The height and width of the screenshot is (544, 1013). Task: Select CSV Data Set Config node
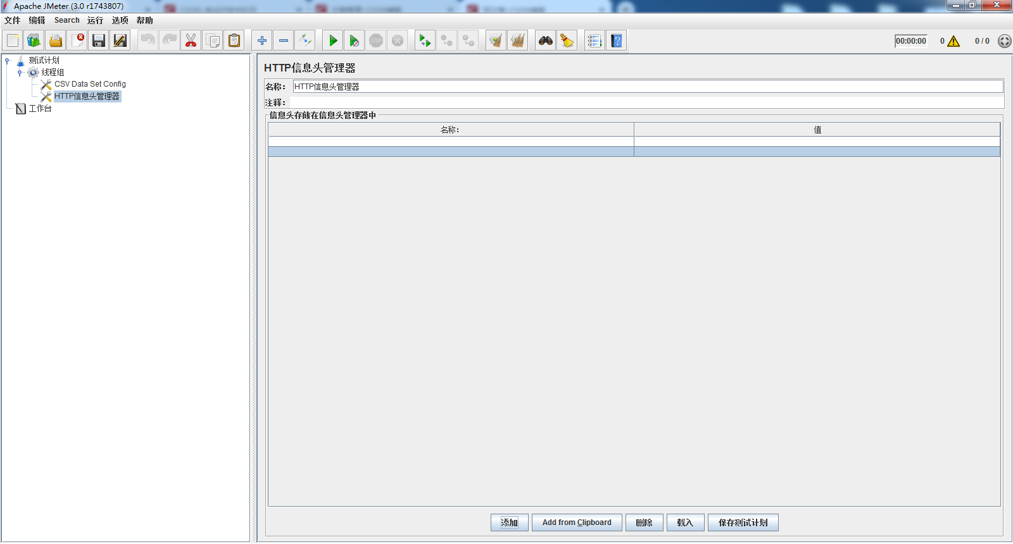point(90,84)
